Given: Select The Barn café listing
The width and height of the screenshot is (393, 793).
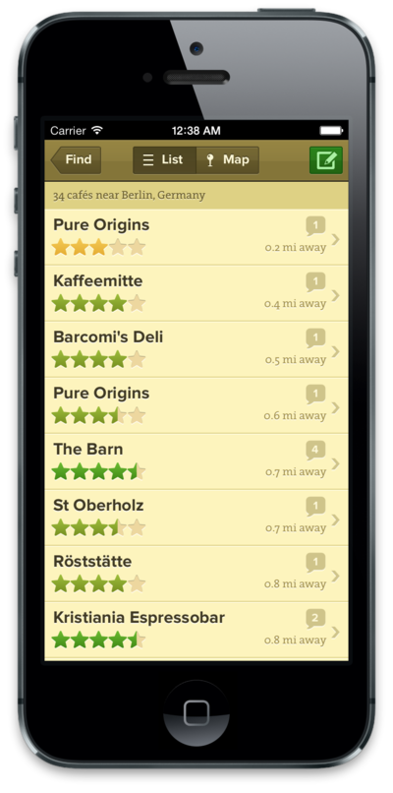Looking at the screenshot, I should click(196, 461).
